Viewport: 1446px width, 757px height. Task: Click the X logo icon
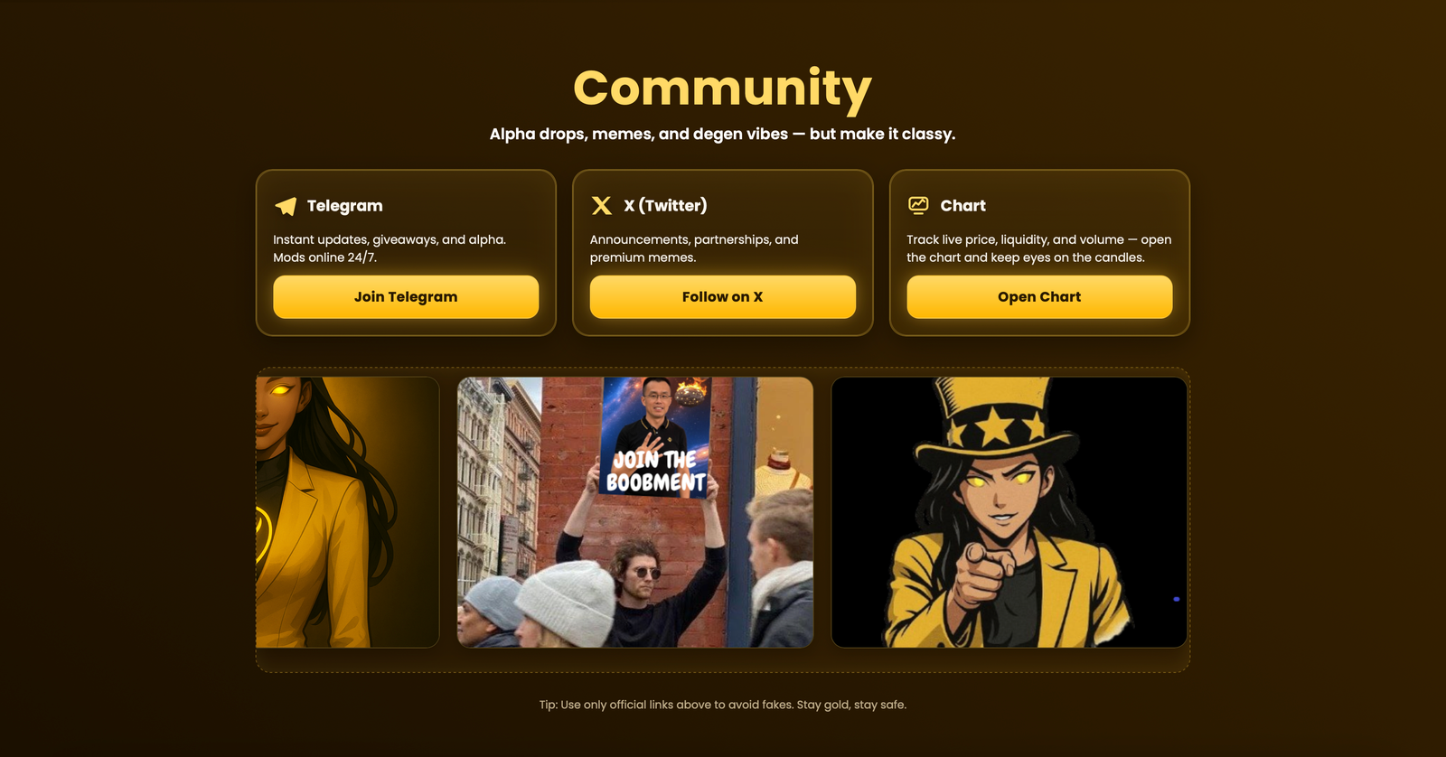602,206
